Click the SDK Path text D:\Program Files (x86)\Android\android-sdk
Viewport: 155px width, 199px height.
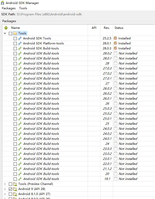(49, 14)
